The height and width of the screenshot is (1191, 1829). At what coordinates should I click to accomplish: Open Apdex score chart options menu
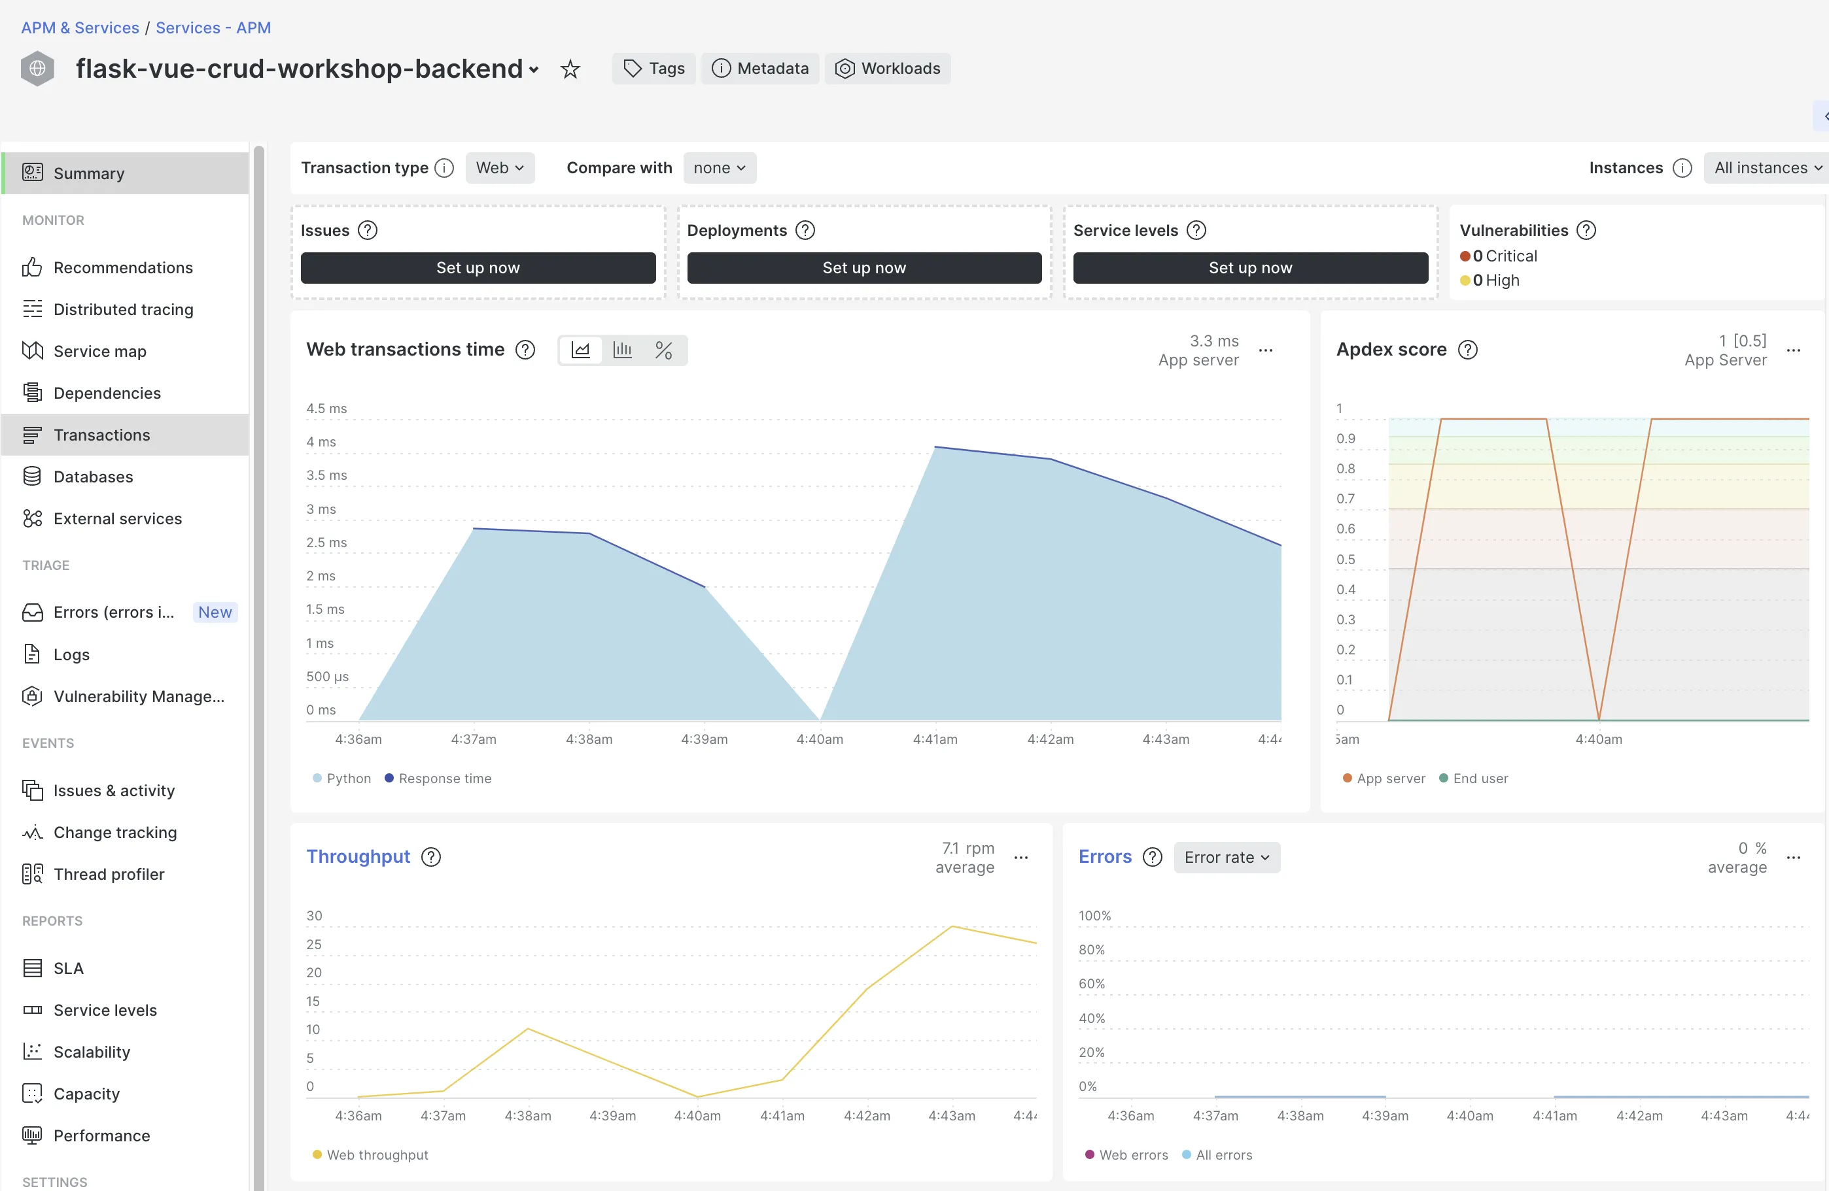(1794, 350)
